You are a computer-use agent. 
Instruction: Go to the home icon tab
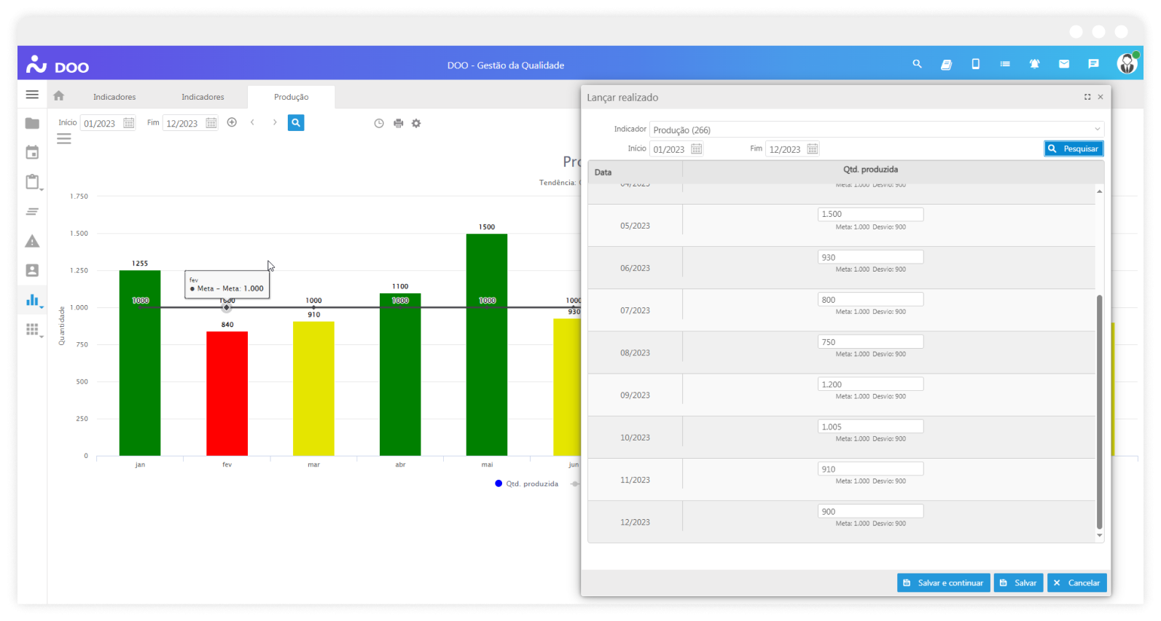tap(59, 96)
